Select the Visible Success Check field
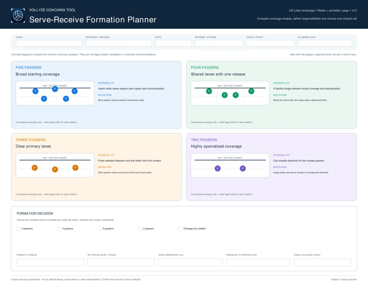The width and height of the screenshot is (368, 285). (323, 262)
